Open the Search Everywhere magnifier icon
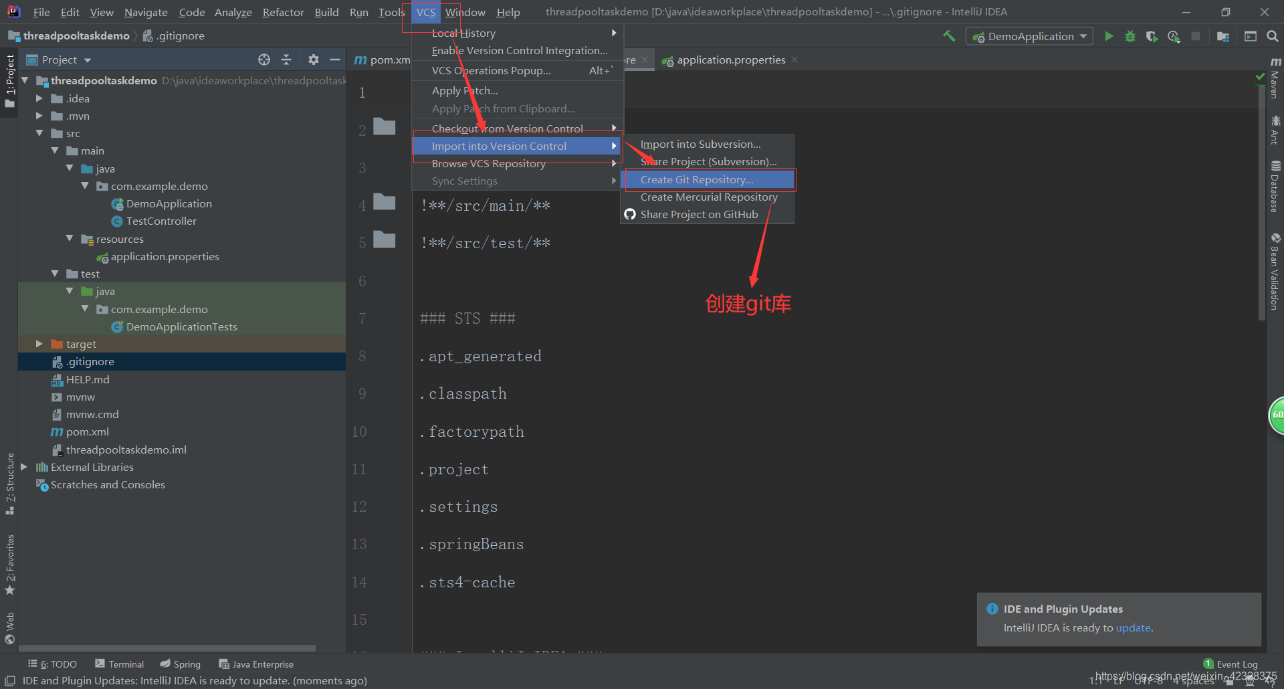This screenshot has height=689, width=1284. [x=1273, y=36]
